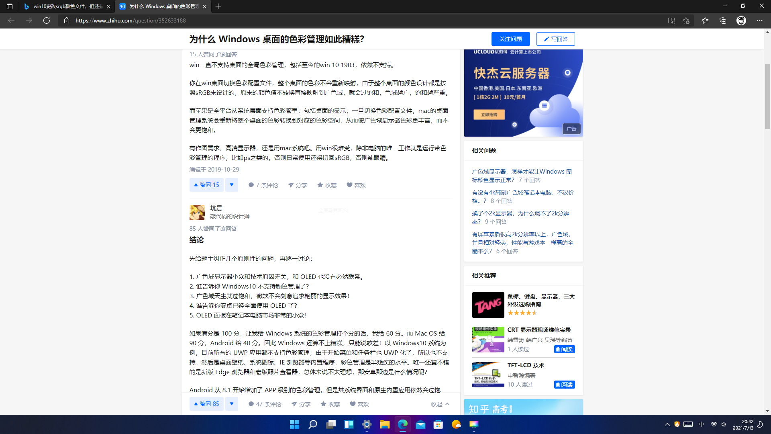The image size is (771, 434).
Task: Open Windows Start menu on the taskbar
Action: pos(294,424)
